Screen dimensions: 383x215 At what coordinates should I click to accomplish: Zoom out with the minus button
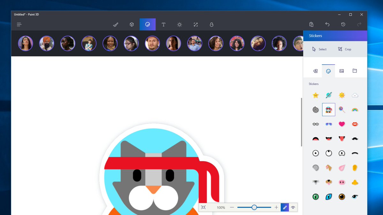click(232, 207)
